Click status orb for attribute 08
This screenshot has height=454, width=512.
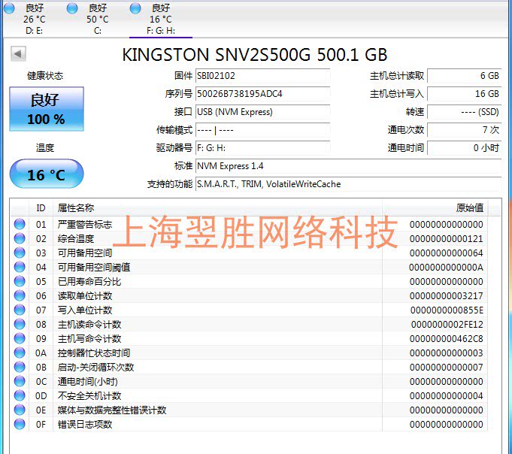coord(20,324)
